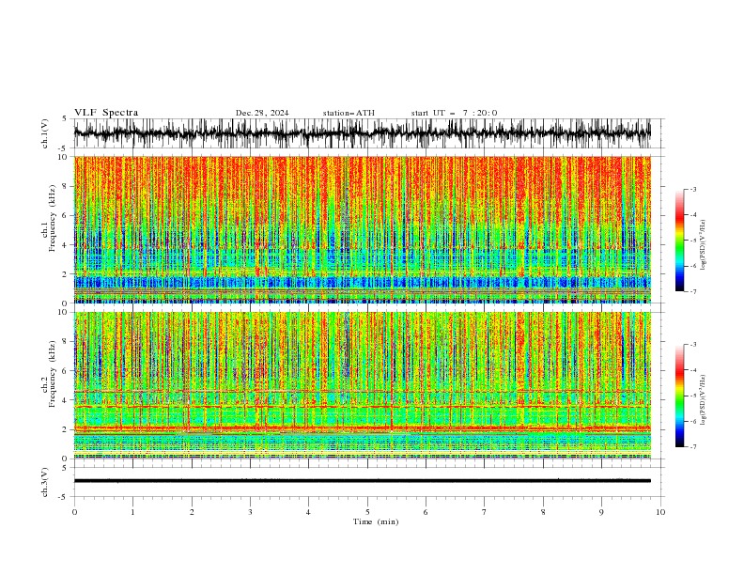Click the time-axis tick label '0'
Viewport: 744px width, 575px height.
pos(74,512)
